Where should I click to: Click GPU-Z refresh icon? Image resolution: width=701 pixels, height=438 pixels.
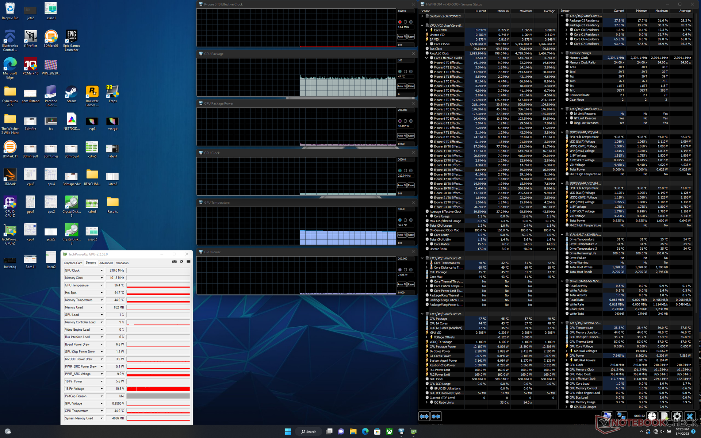(181, 261)
